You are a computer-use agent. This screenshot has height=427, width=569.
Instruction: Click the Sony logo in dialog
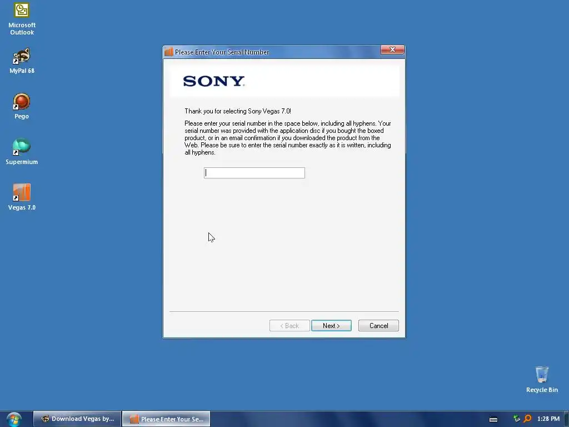coord(214,81)
